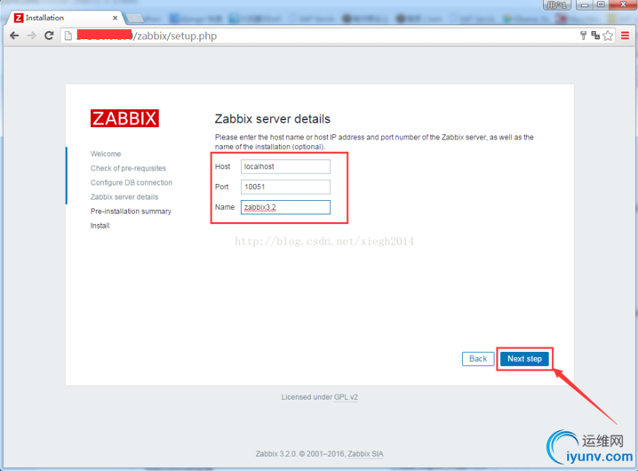This screenshot has height=471, width=638.
Task: Select Pre-installation summary step
Action: coord(131,212)
